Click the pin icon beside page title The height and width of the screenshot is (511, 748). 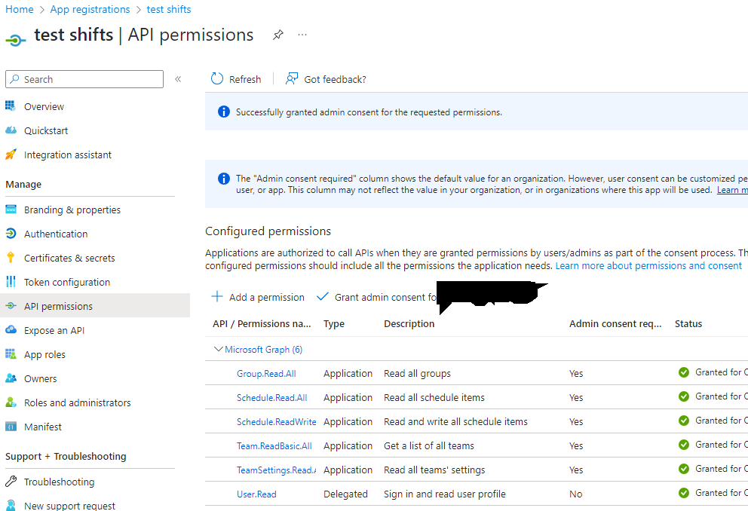click(x=278, y=35)
